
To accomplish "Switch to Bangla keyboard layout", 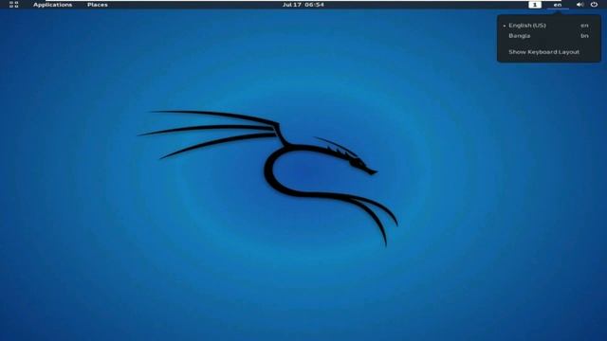I will (x=549, y=36).
